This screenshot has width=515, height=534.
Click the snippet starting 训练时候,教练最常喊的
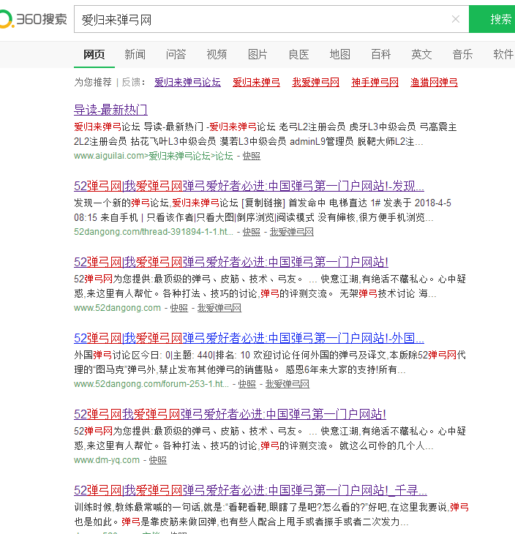pyautogui.click(x=271, y=514)
